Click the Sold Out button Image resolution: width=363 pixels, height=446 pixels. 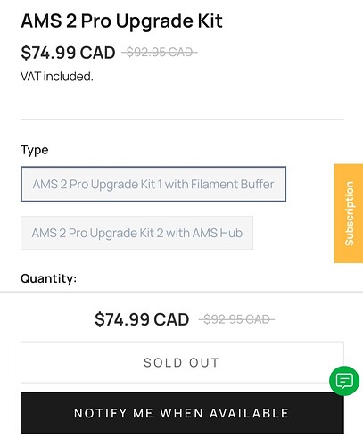pyautogui.click(x=182, y=362)
